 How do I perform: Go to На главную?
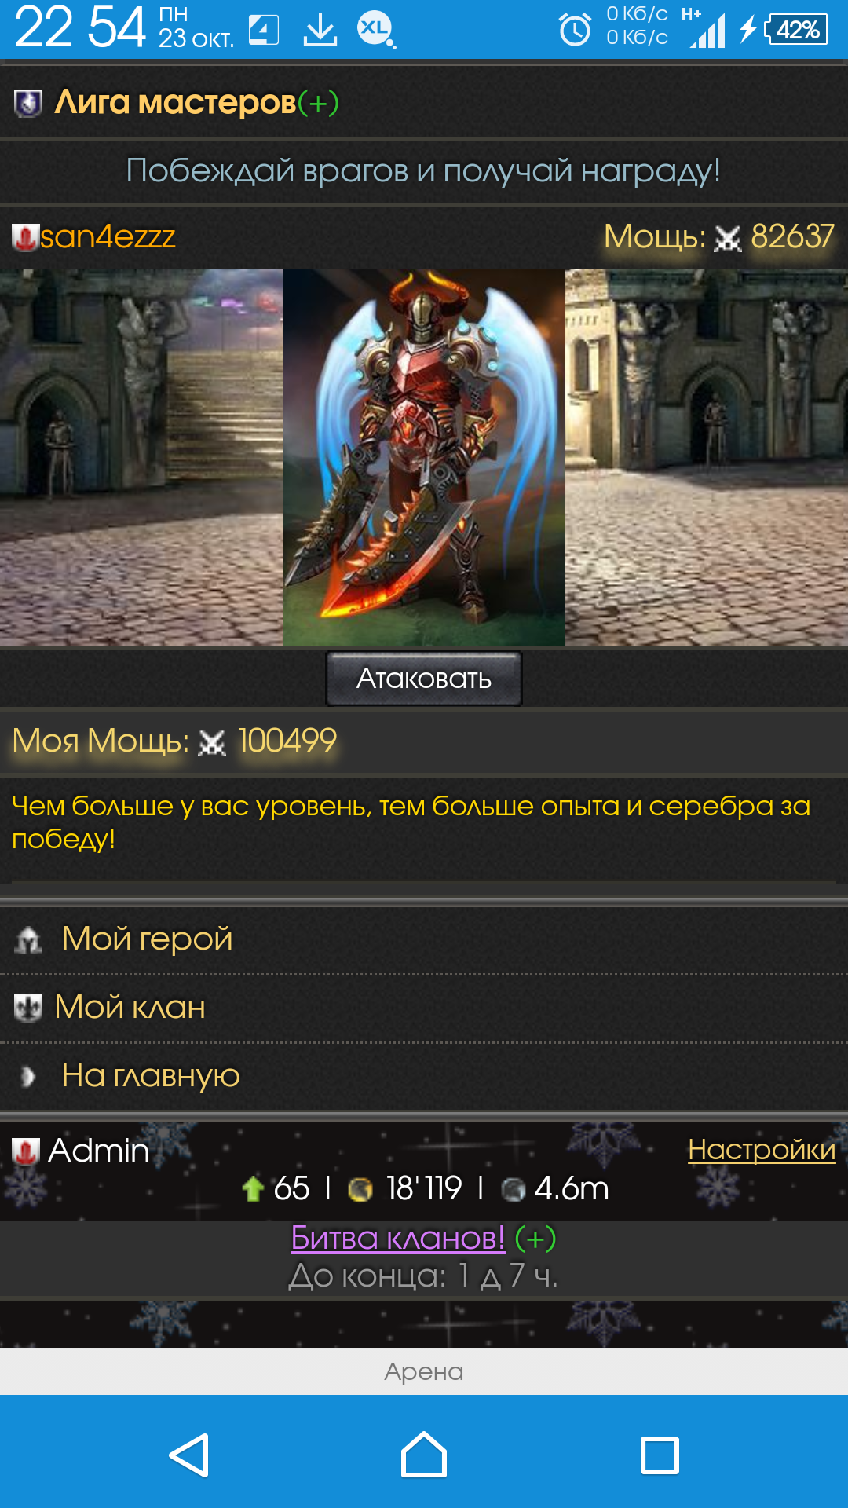(151, 1075)
